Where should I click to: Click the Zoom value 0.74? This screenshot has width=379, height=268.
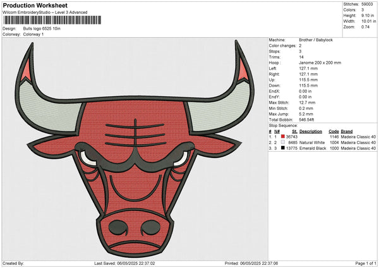pos(366,27)
